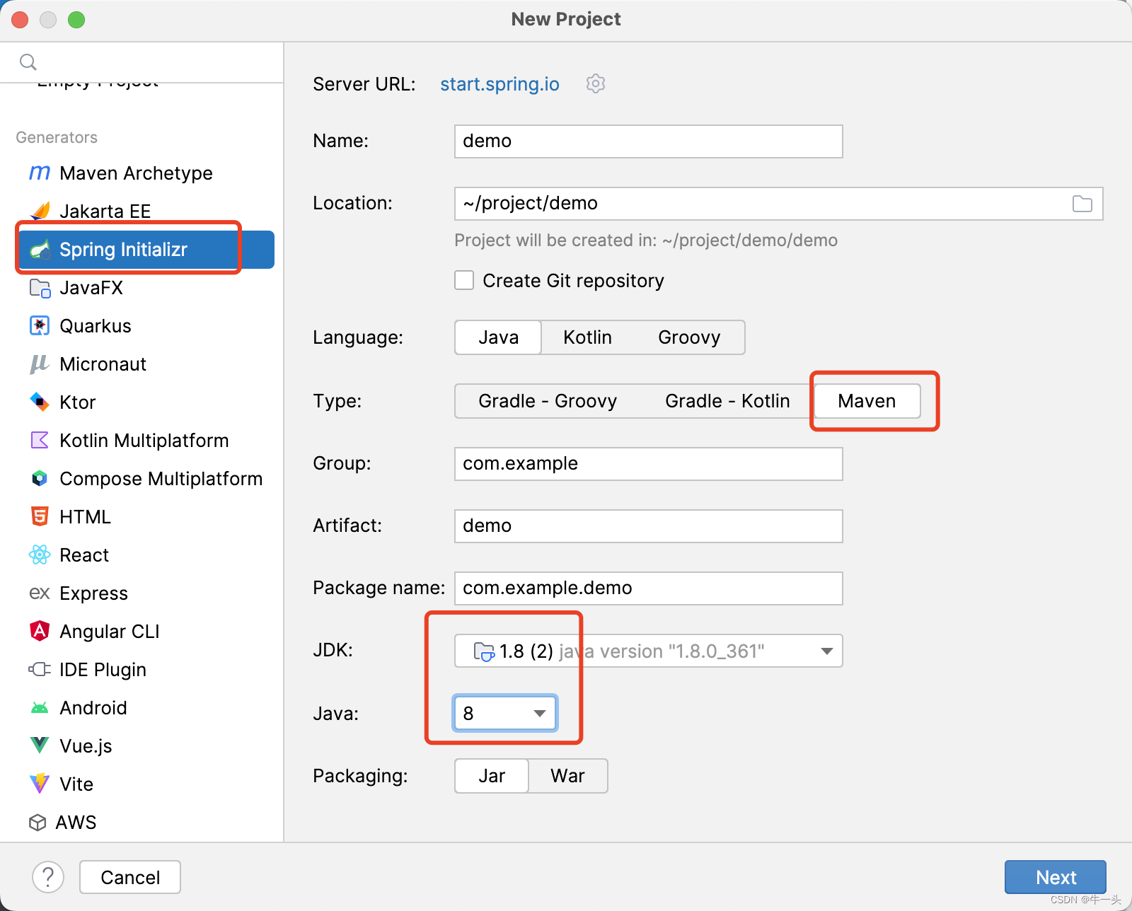Click the search magnifier icon
Screen dimensions: 1132x911
[x=28, y=62]
